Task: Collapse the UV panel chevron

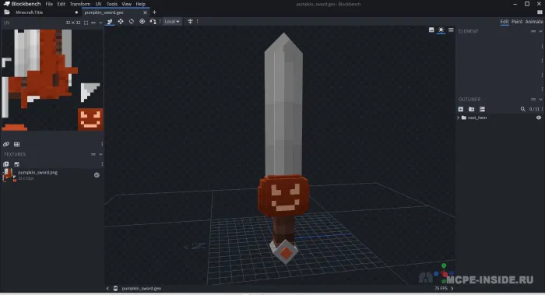Action: 100,23
